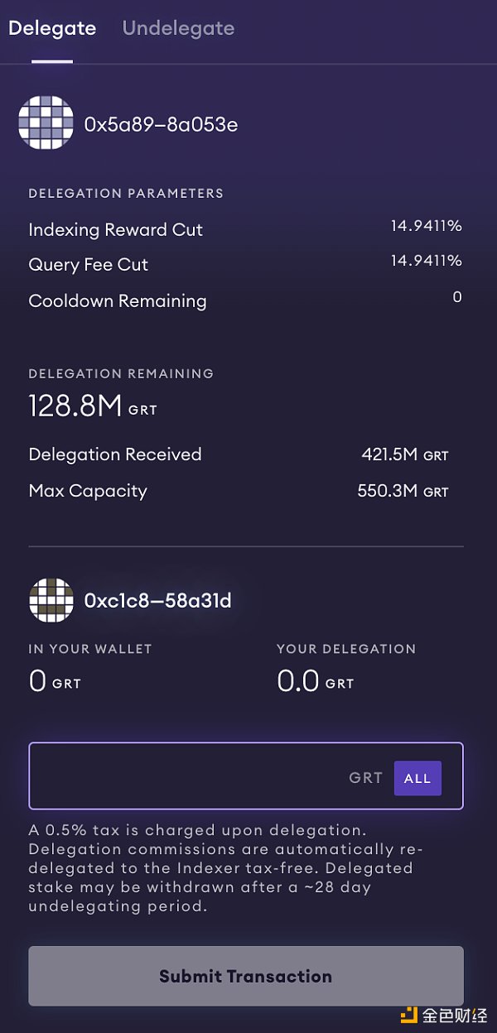This screenshot has height=1033, width=497.
Task: Click the indexer address 0x5a89–8a053e
Action: pyautogui.click(x=162, y=124)
